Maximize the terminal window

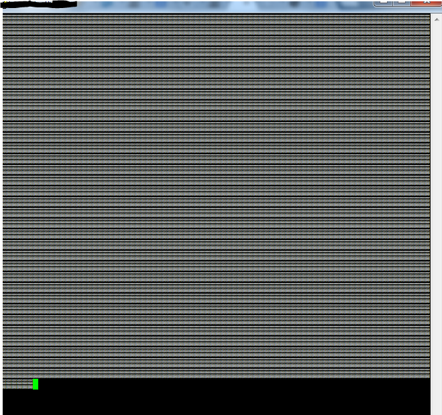click(402, 2)
